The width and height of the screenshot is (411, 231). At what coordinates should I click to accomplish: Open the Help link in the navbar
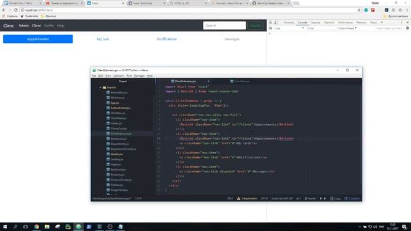pyautogui.click(x=60, y=26)
